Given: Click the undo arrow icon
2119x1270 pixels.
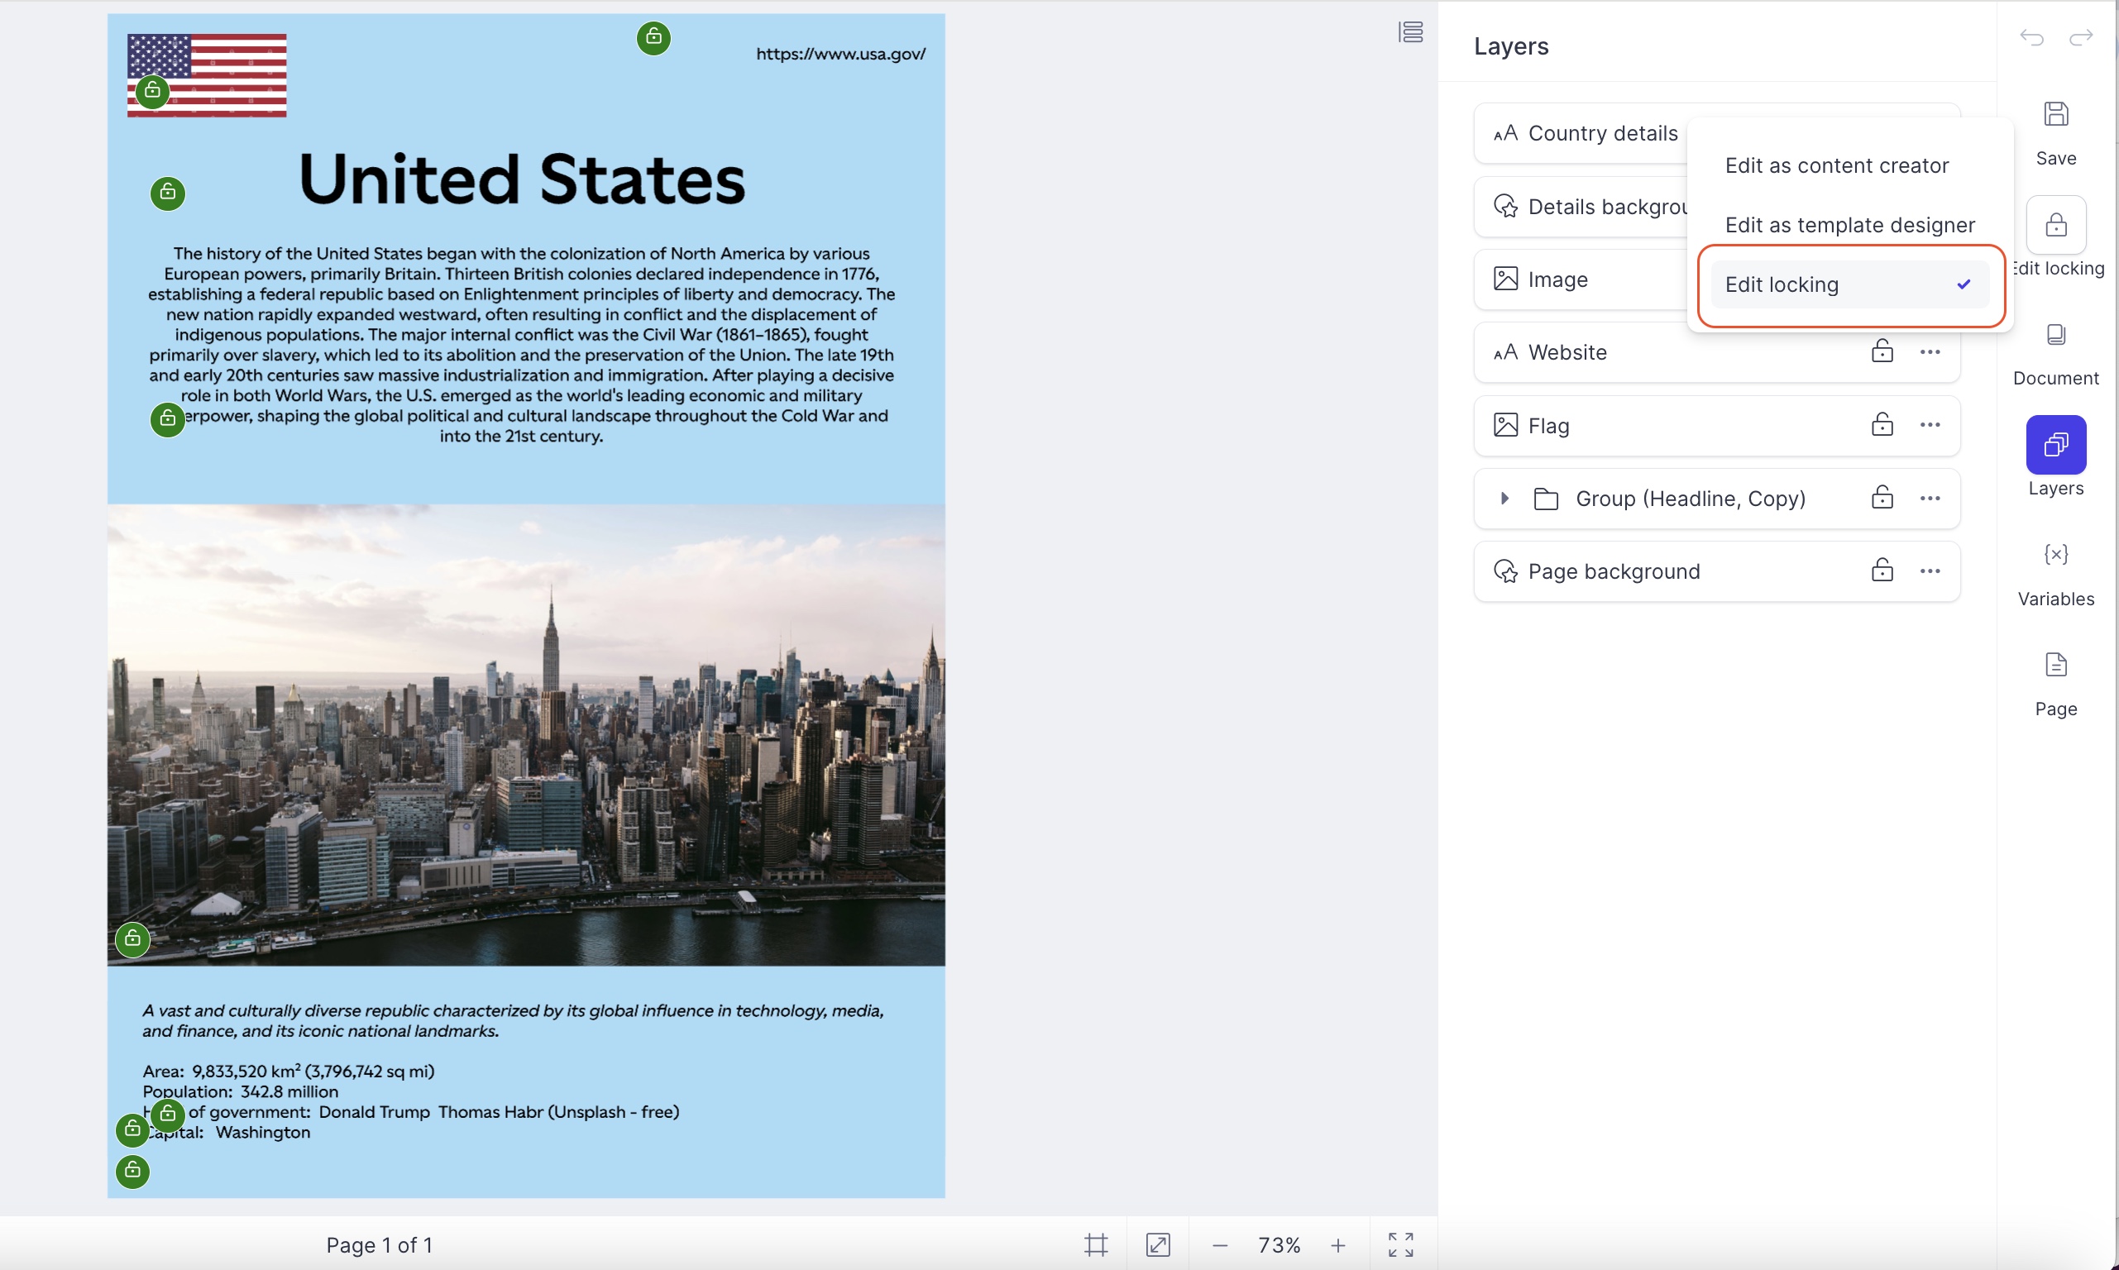Looking at the screenshot, I should pyautogui.click(x=2031, y=37).
